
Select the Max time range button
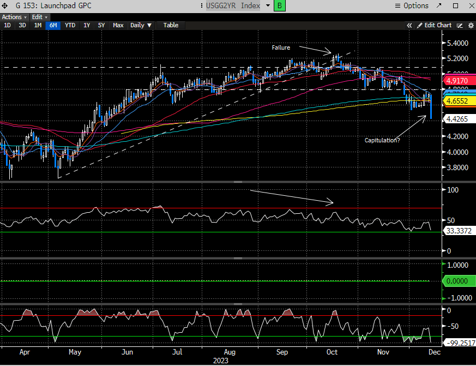coord(118,25)
